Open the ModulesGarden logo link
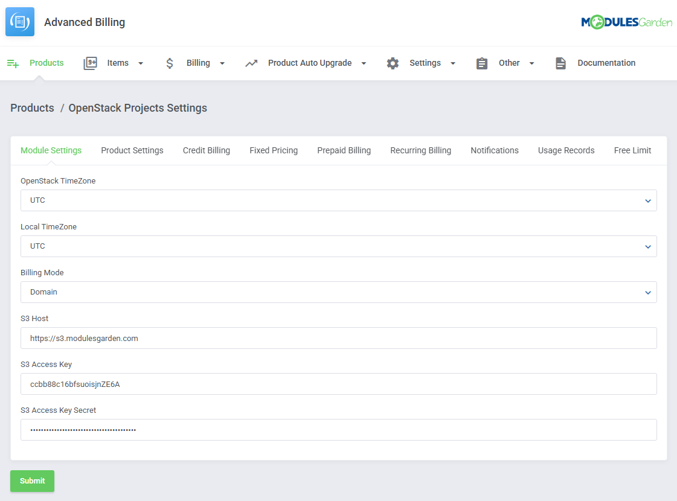 click(626, 22)
